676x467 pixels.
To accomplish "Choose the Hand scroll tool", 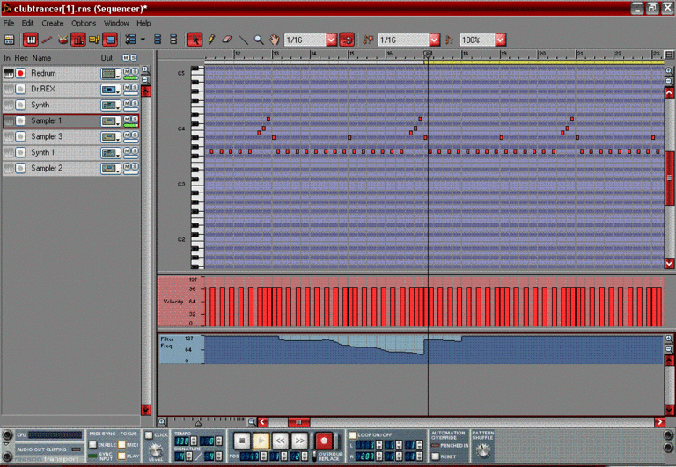I will [274, 40].
